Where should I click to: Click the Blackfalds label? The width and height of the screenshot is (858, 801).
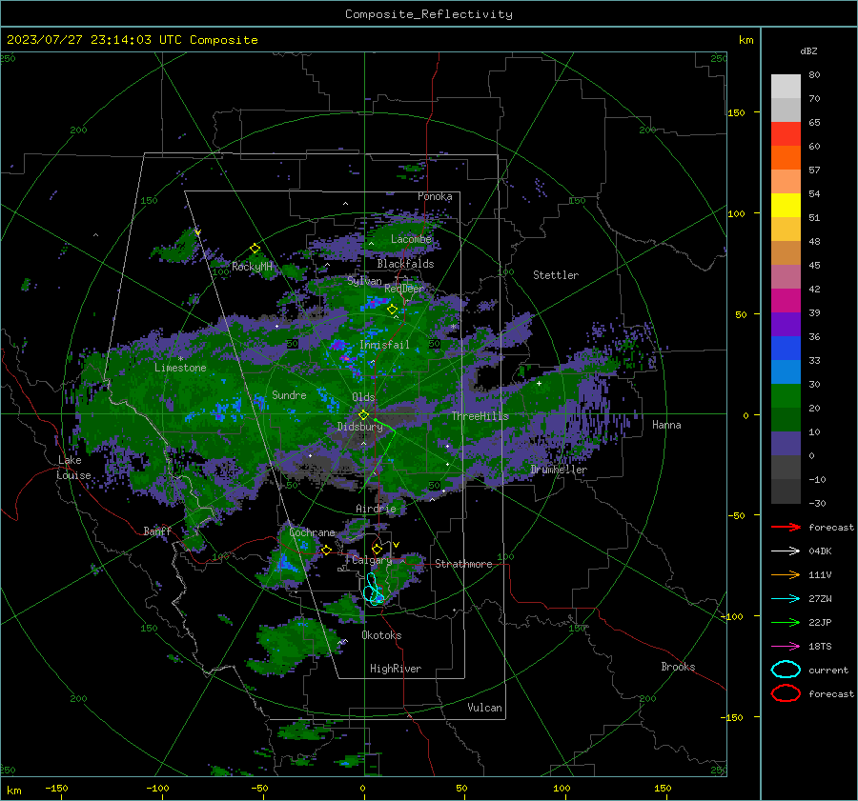pos(405,264)
